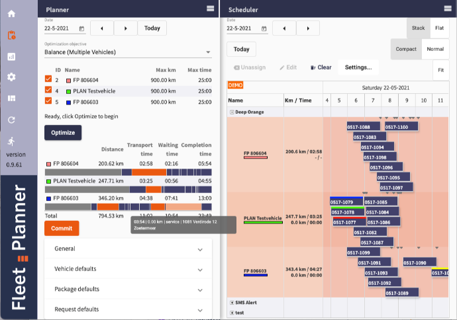
Task: Go to the Home page icon
Action: pos(11,14)
